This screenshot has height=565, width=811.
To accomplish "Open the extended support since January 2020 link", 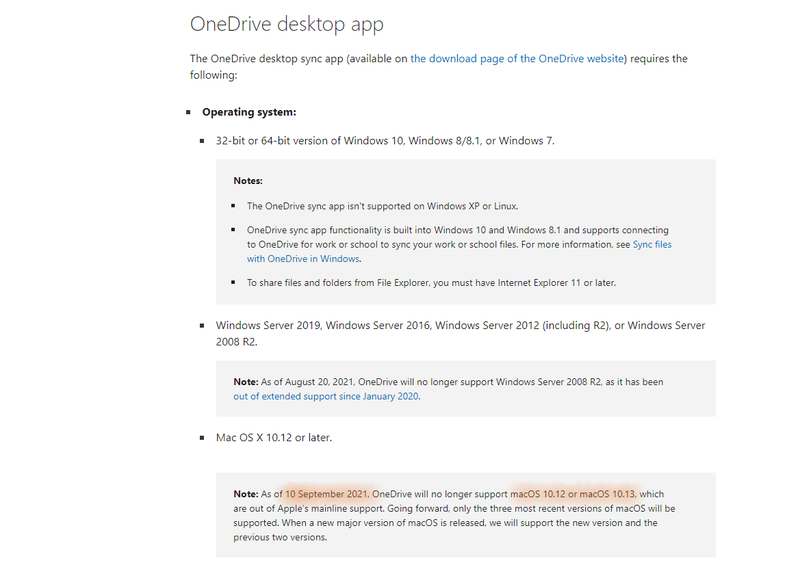I will click(327, 396).
